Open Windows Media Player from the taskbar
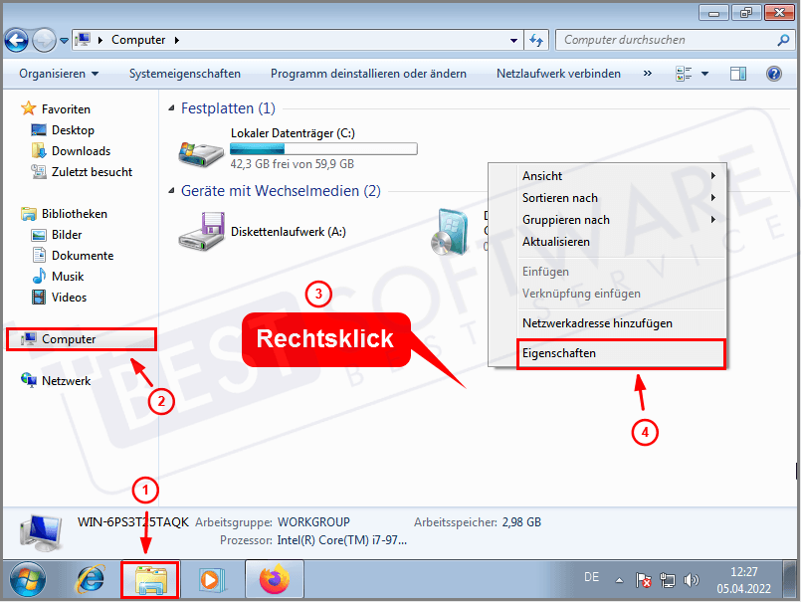801x602 pixels. [211, 579]
